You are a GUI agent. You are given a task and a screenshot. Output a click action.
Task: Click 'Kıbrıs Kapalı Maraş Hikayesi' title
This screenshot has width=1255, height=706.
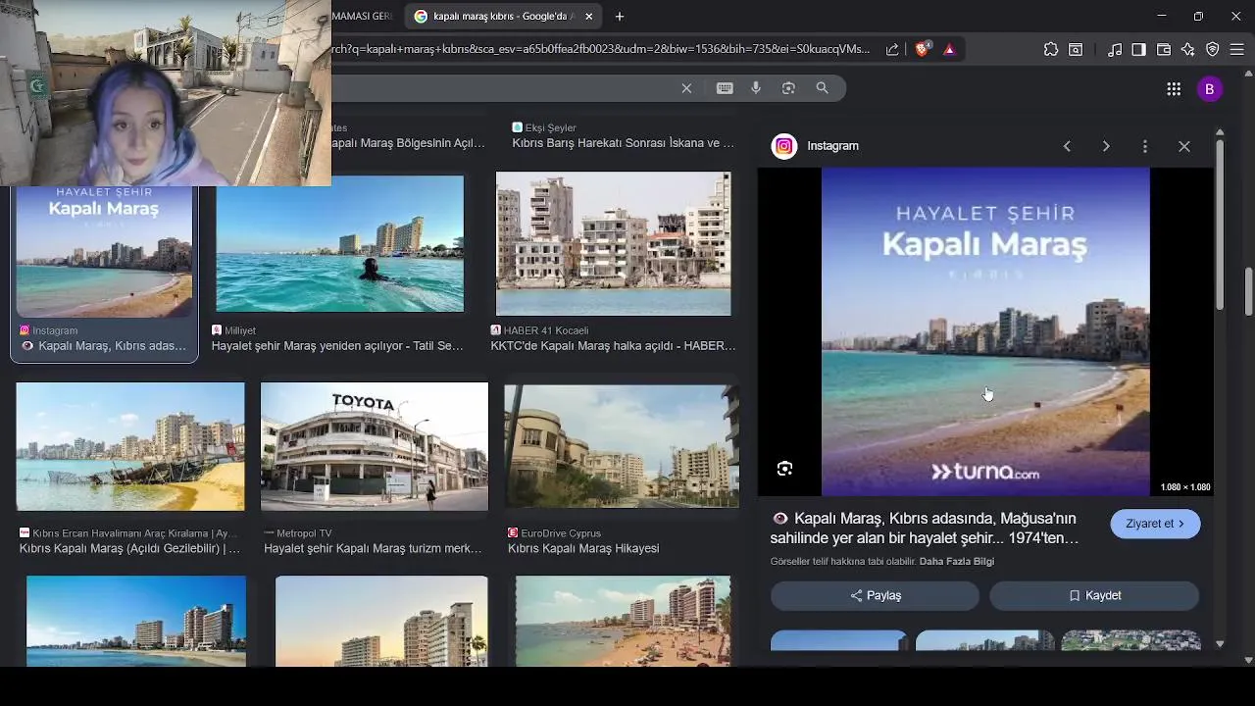(x=583, y=549)
